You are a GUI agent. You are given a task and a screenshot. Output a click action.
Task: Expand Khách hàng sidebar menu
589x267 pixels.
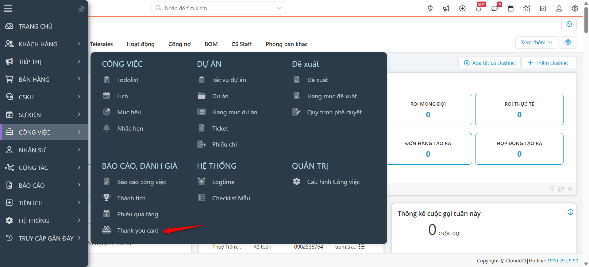pyautogui.click(x=44, y=44)
